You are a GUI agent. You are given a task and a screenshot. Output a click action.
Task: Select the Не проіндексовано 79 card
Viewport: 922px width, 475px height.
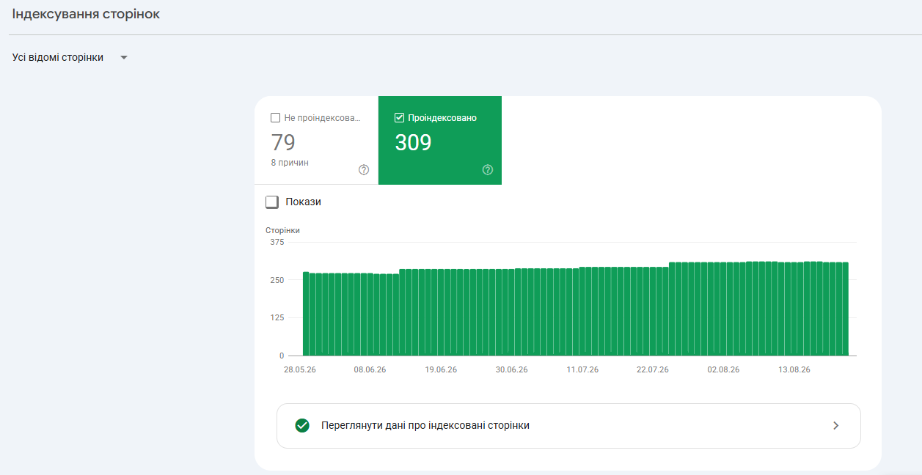pos(316,140)
